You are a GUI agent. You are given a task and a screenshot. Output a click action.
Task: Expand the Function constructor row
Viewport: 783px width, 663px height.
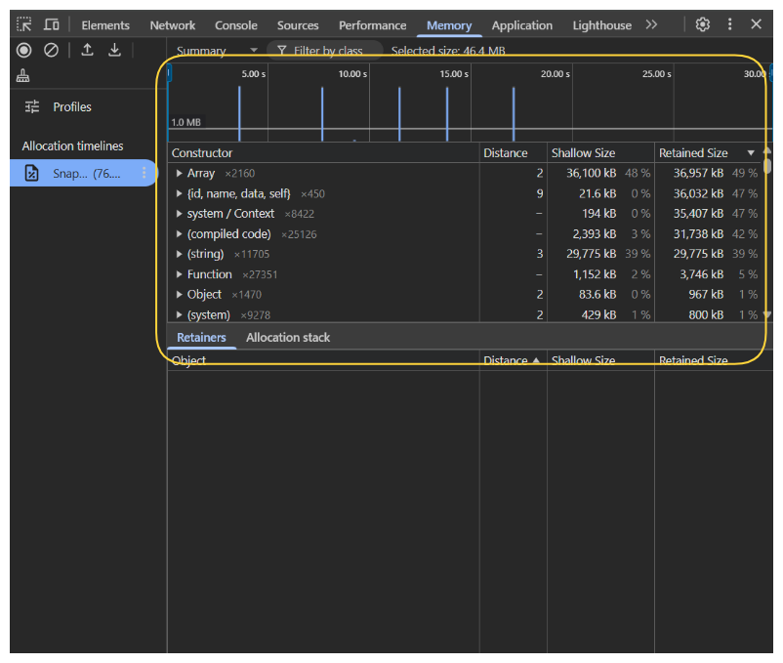pos(179,274)
